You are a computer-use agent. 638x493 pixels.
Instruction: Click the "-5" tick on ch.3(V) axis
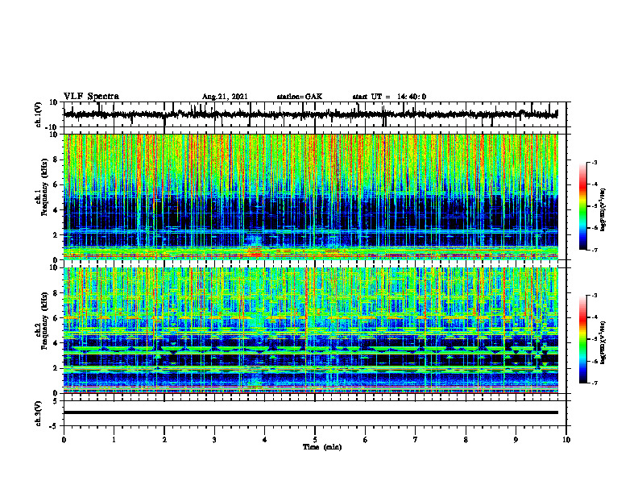pos(54,426)
